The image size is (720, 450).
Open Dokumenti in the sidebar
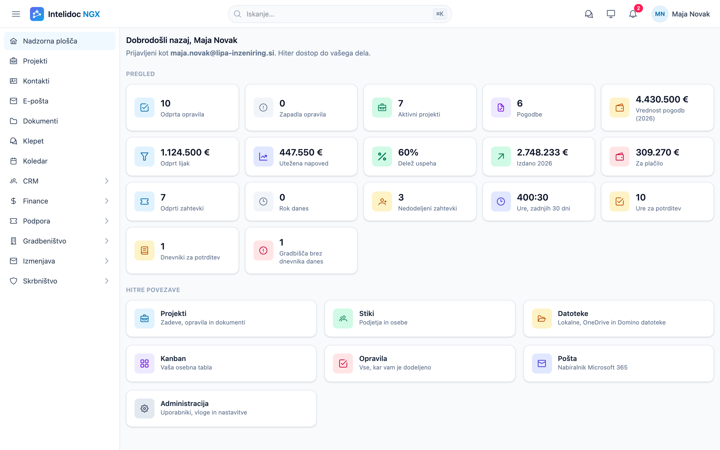coord(59,121)
